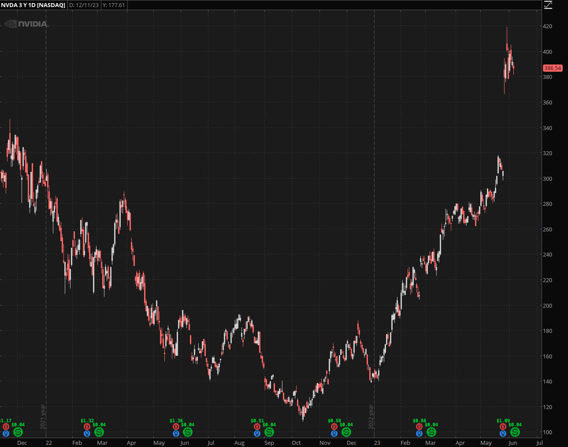Open the chart drawing icon above the price axis
Viewport: 568px width, 447px height.
point(548,5)
